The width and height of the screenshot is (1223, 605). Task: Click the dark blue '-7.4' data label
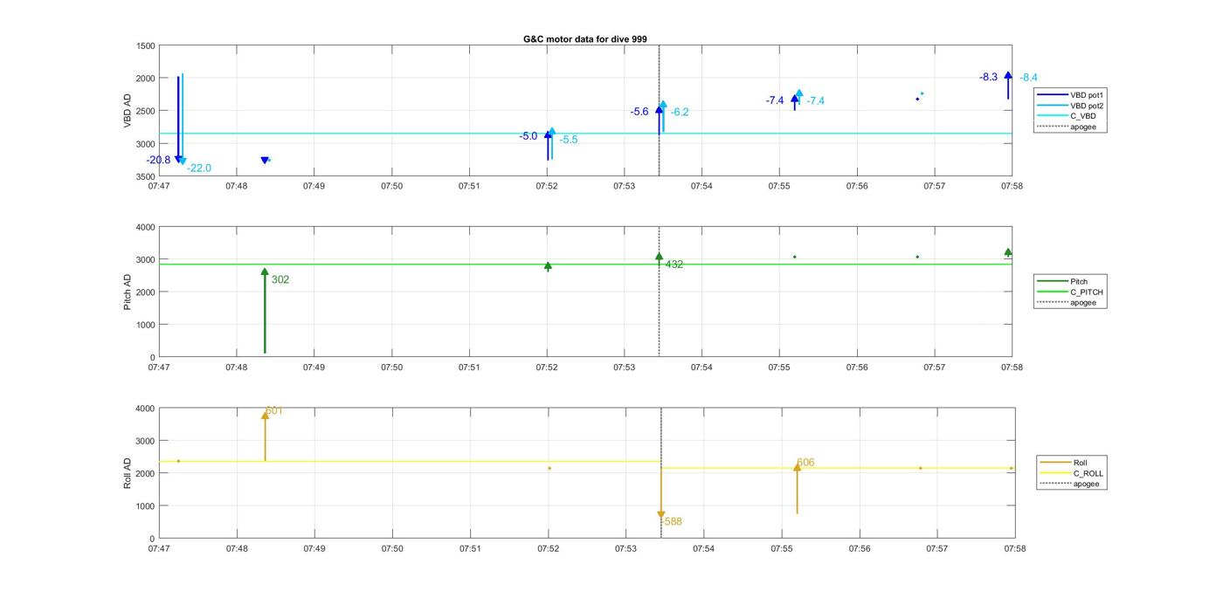[x=775, y=101]
